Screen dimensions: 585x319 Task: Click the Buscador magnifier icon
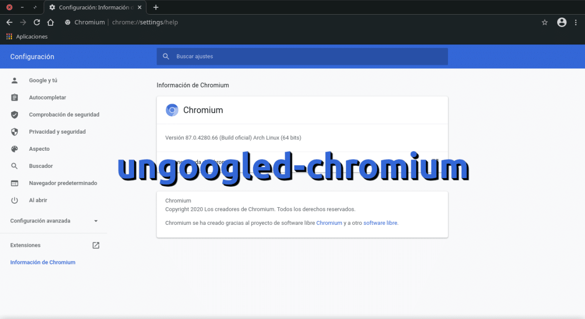14,166
